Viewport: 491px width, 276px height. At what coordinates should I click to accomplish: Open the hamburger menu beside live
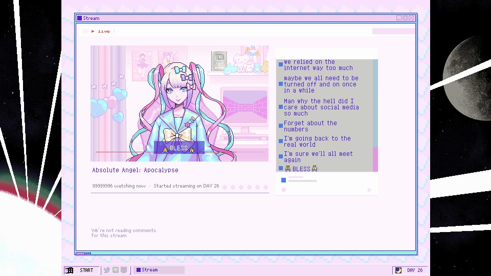click(85, 31)
